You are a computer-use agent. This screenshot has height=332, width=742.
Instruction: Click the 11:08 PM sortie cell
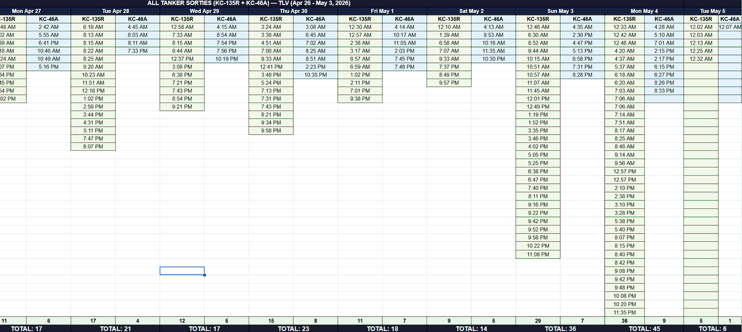tap(538, 255)
